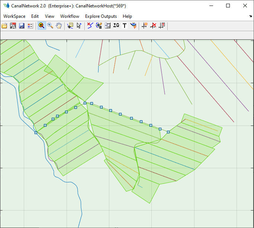The height and width of the screenshot is (228, 254).
Task: Click the delete crosshair point icon
Action: (x=153, y=26)
